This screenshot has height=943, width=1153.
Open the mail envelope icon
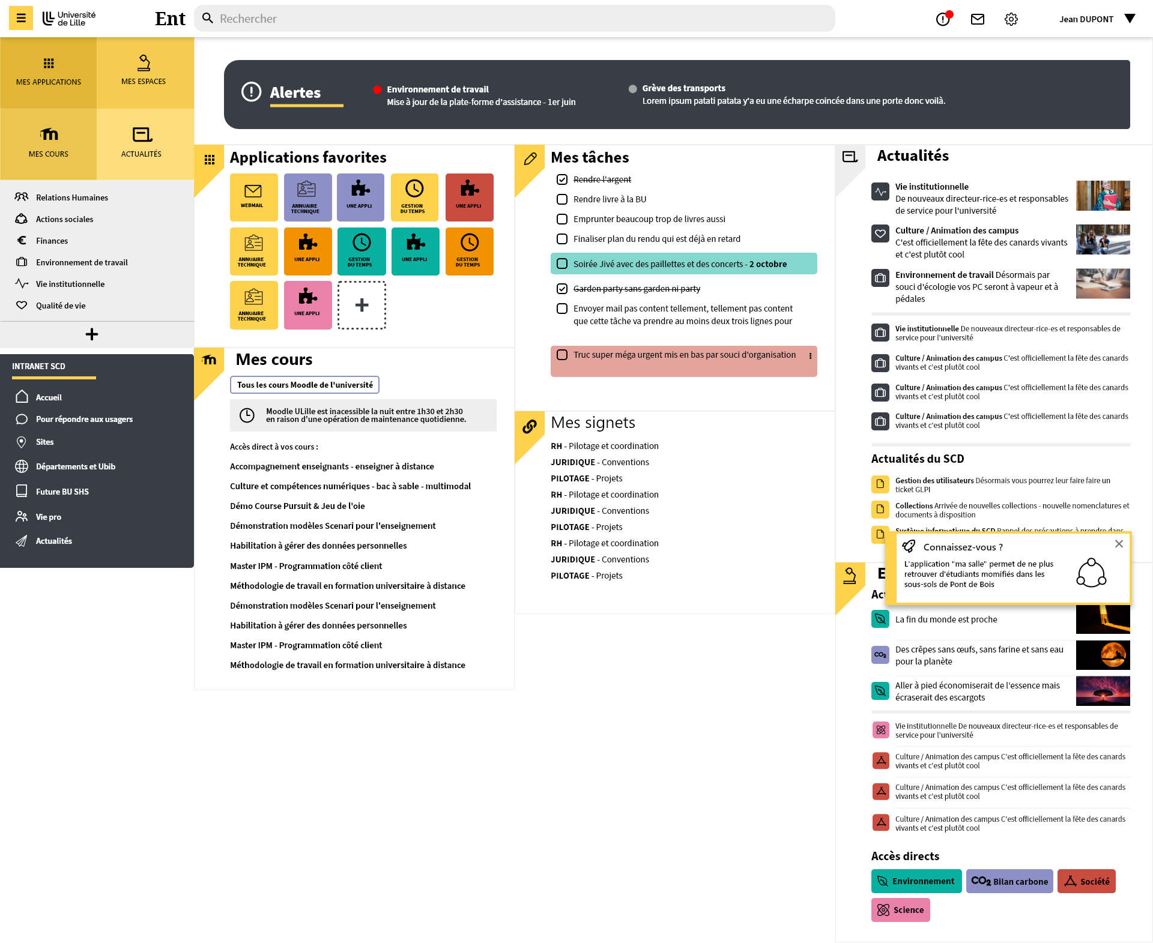coord(978,19)
